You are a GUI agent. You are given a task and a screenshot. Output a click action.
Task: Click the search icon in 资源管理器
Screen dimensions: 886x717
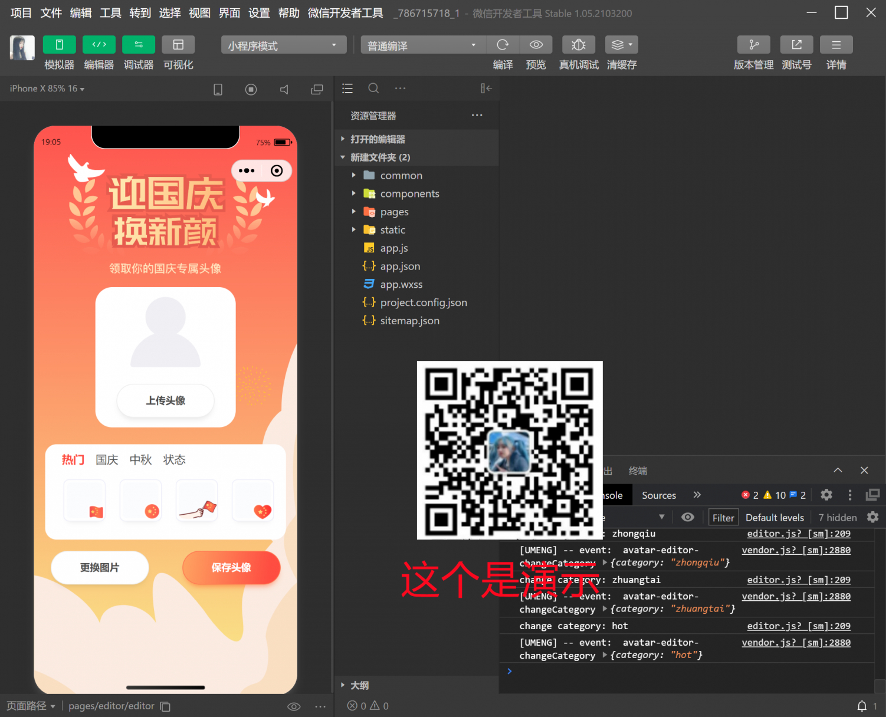(x=373, y=88)
